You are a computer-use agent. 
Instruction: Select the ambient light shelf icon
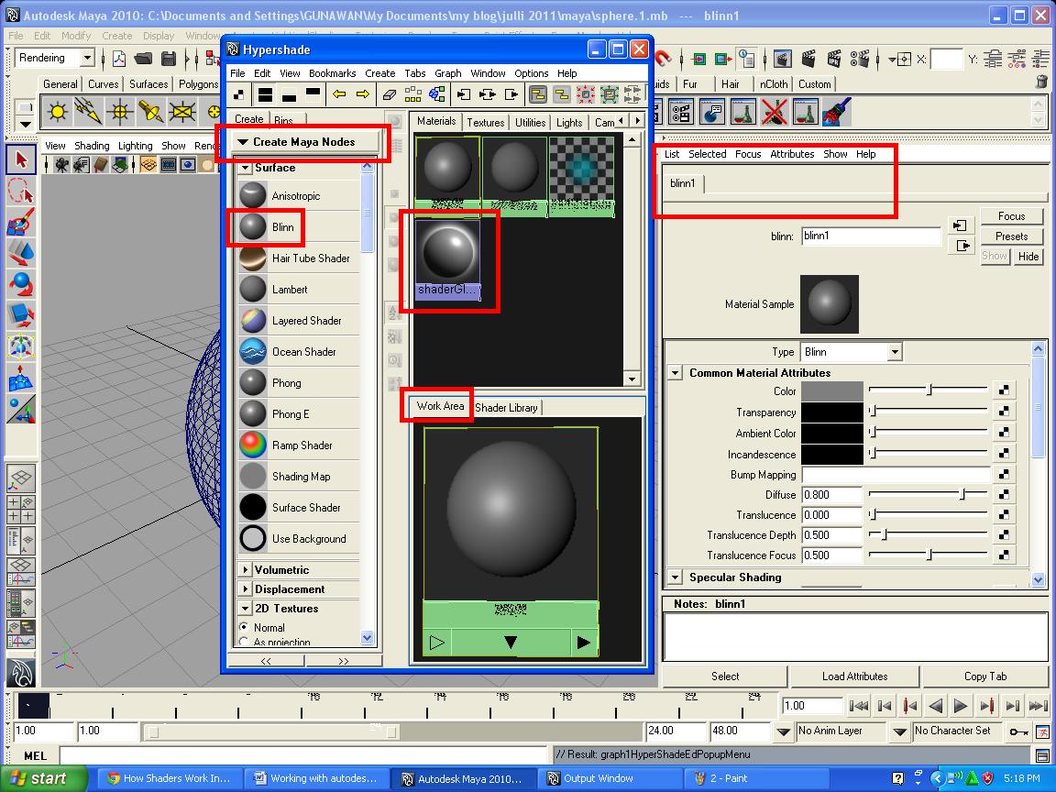[57, 112]
